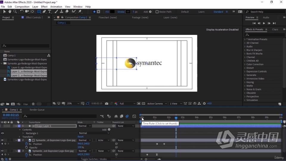Image resolution: width=286 pixels, height=161 pixels.
Task: Open the Full resolution dropdown
Action: 127,103
